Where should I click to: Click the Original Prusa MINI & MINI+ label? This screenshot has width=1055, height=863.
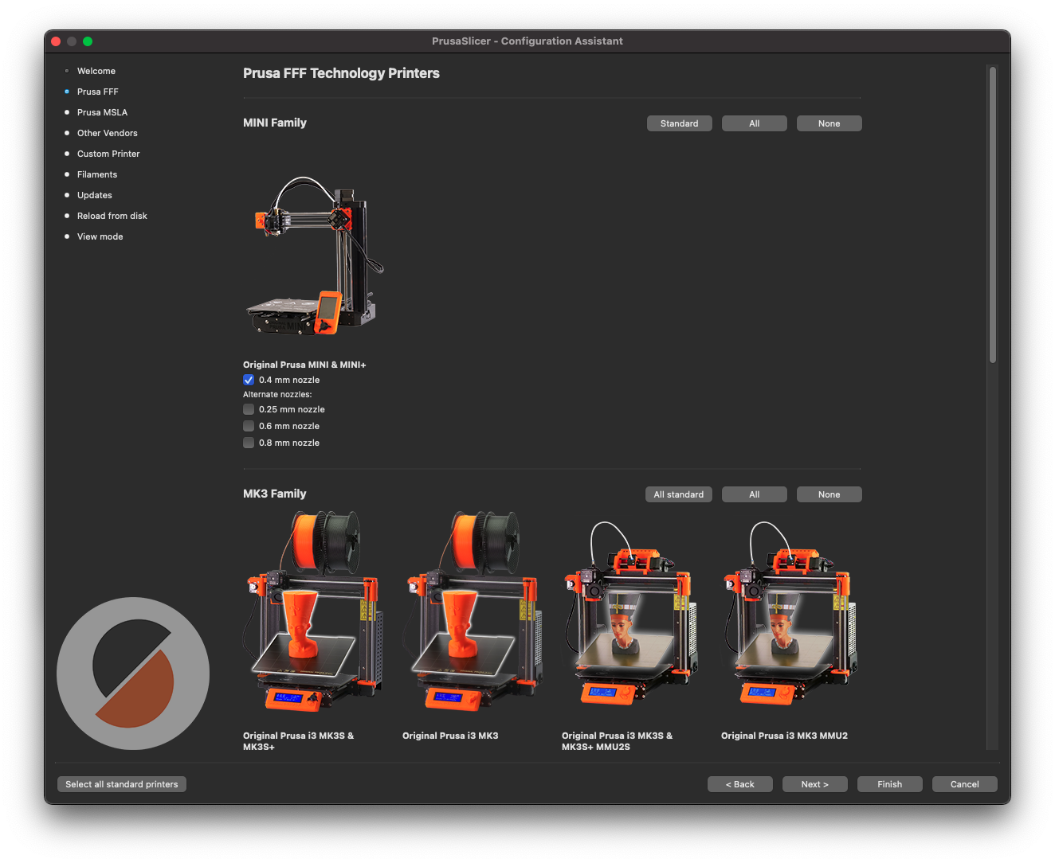304,365
